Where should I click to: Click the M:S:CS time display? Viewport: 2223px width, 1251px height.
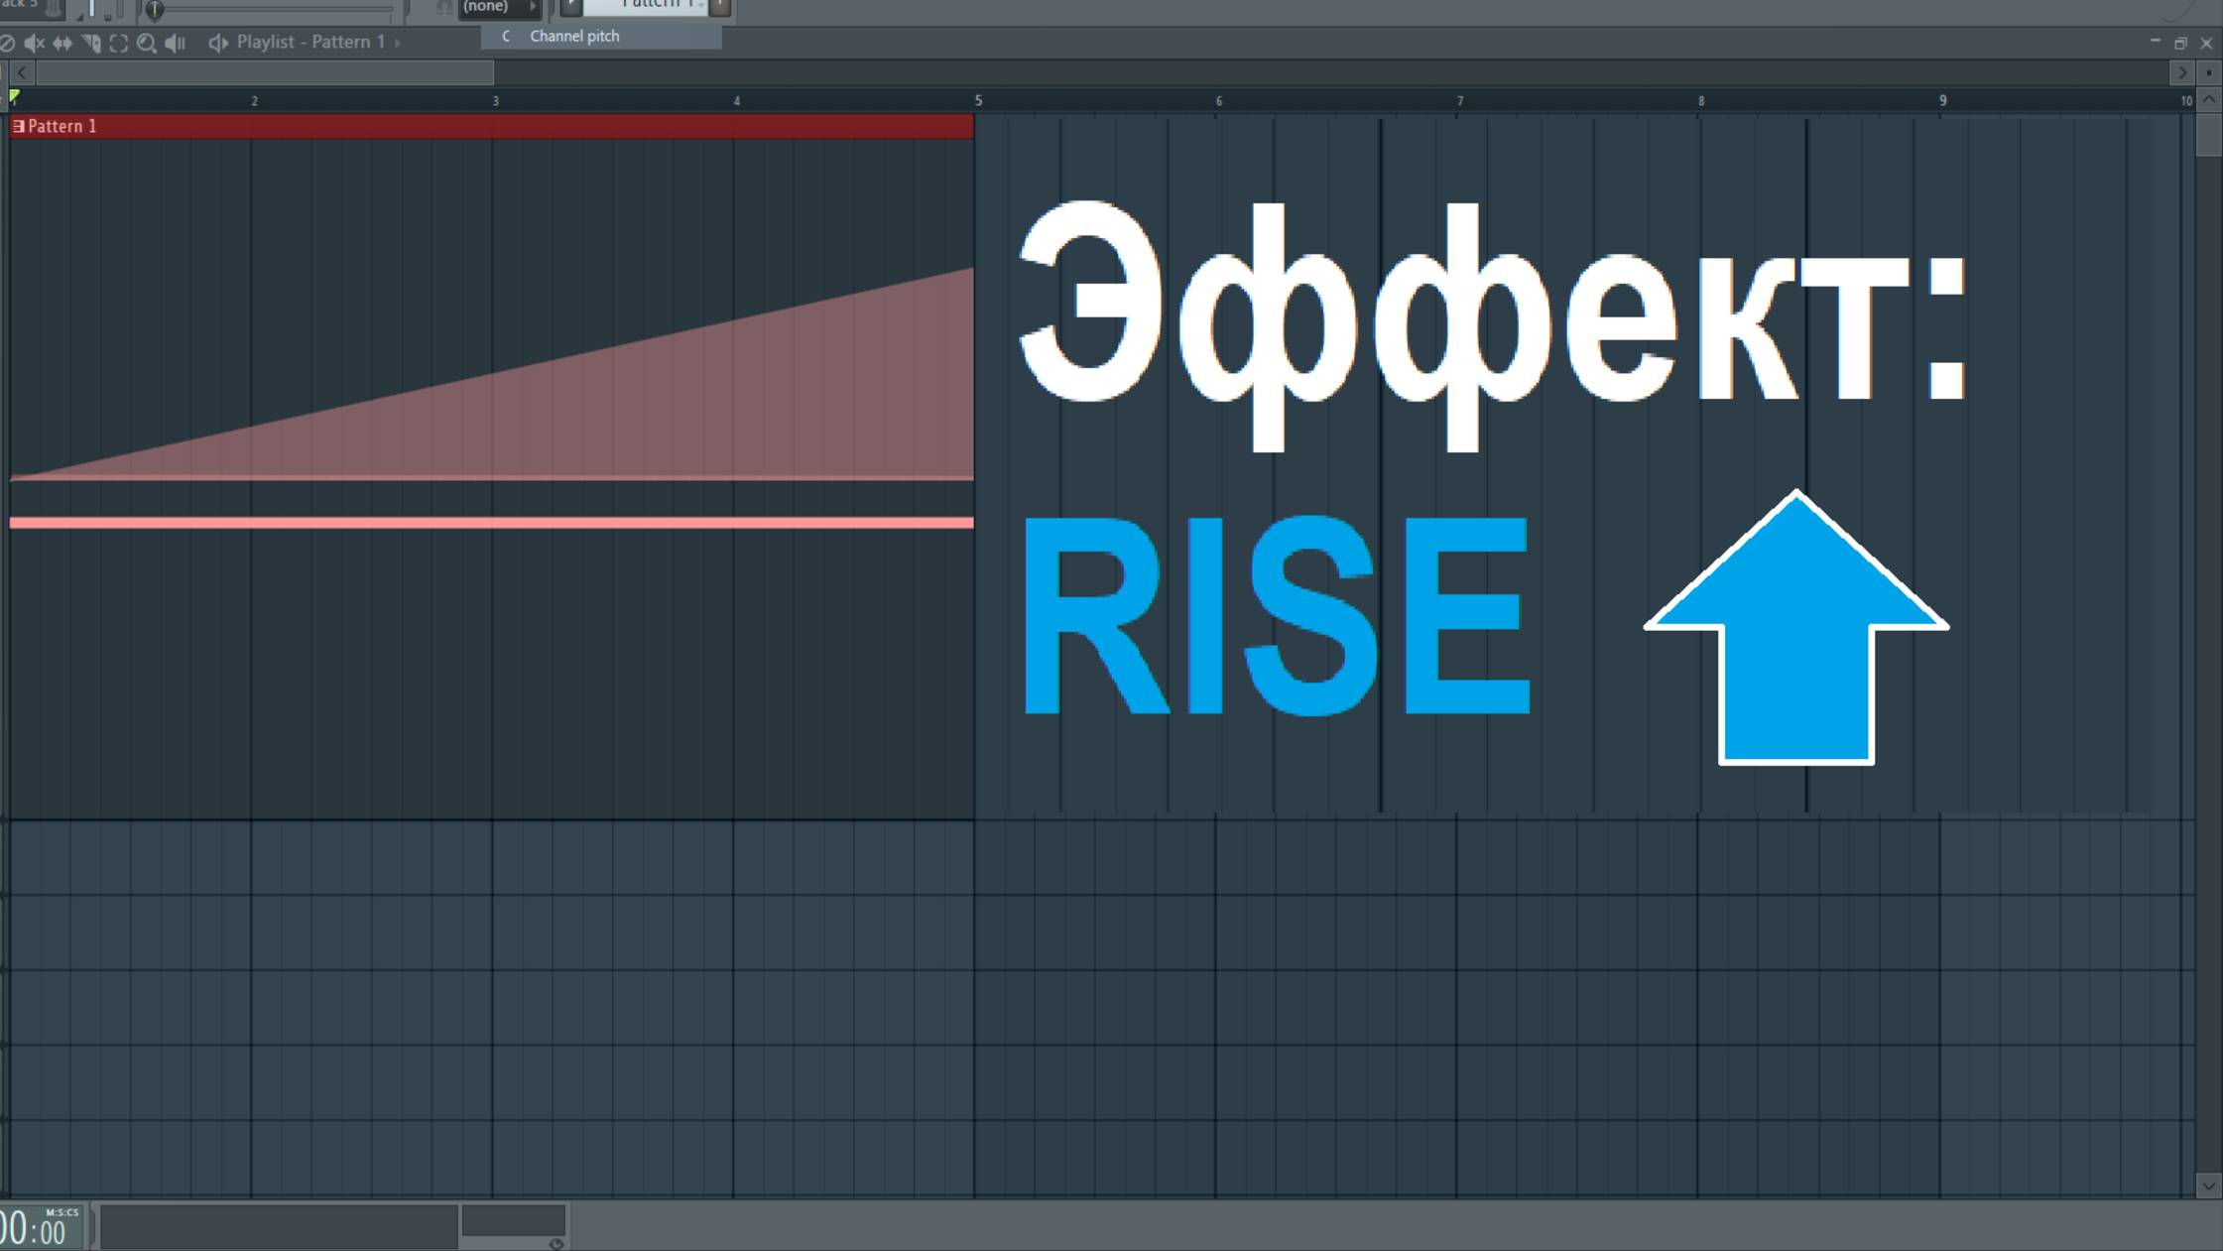coord(40,1228)
